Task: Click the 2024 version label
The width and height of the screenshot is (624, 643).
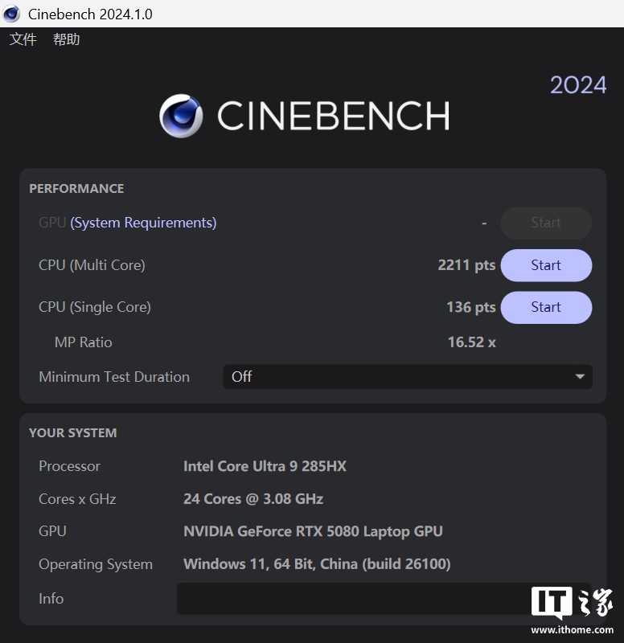Action: (x=578, y=85)
